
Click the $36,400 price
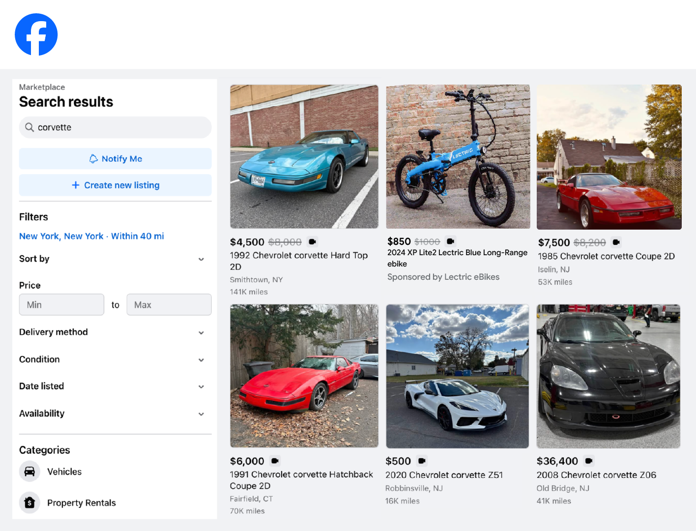(x=557, y=461)
